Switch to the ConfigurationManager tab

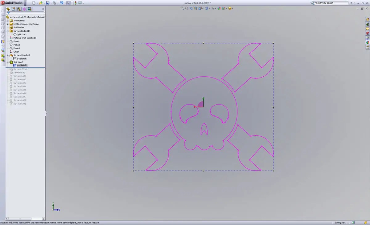point(19,9)
